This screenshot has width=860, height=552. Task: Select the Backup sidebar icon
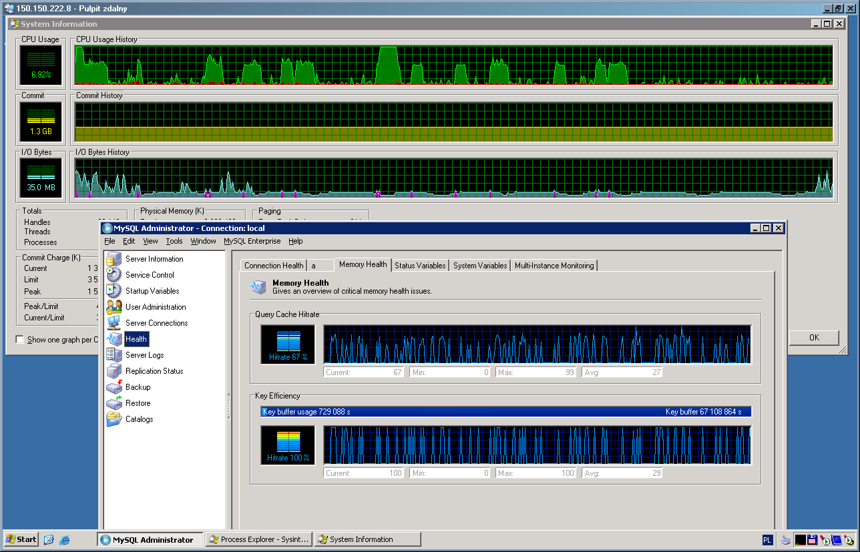[x=114, y=387]
